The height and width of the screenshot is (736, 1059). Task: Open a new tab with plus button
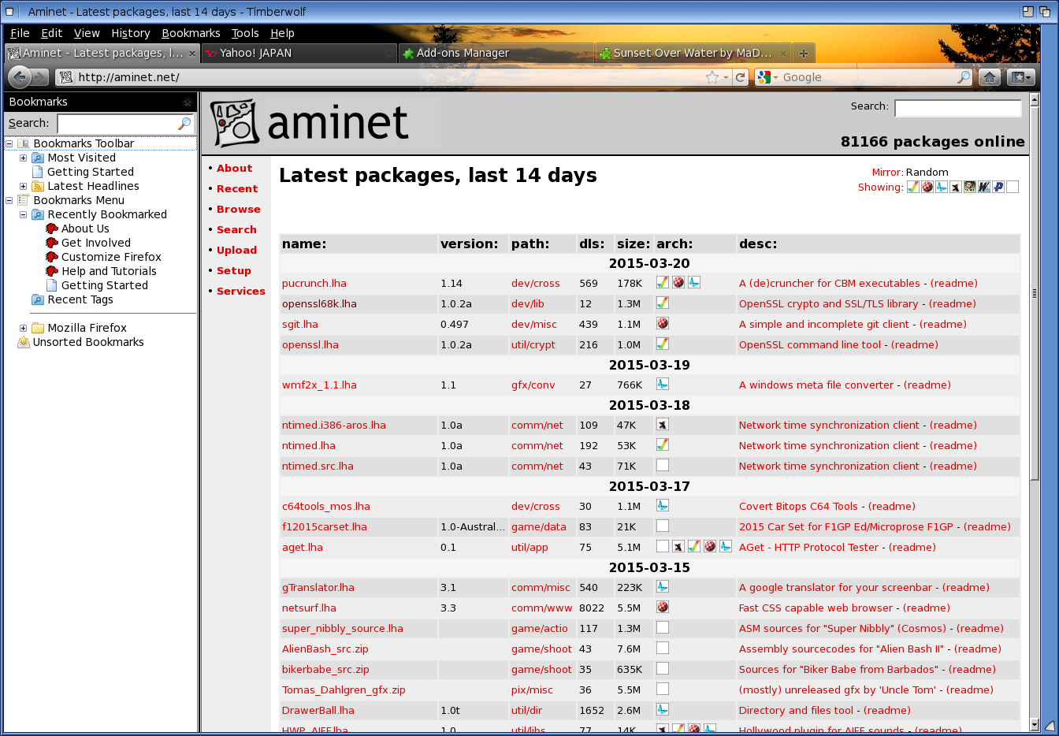point(804,54)
